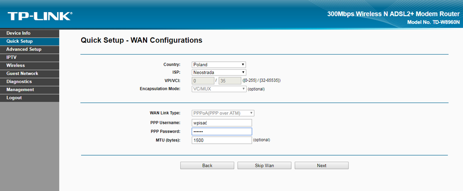Image resolution: width=463 pixels, height=191 pixels.
Task: Click the TP-LINK logo
Action: point(39,17)
